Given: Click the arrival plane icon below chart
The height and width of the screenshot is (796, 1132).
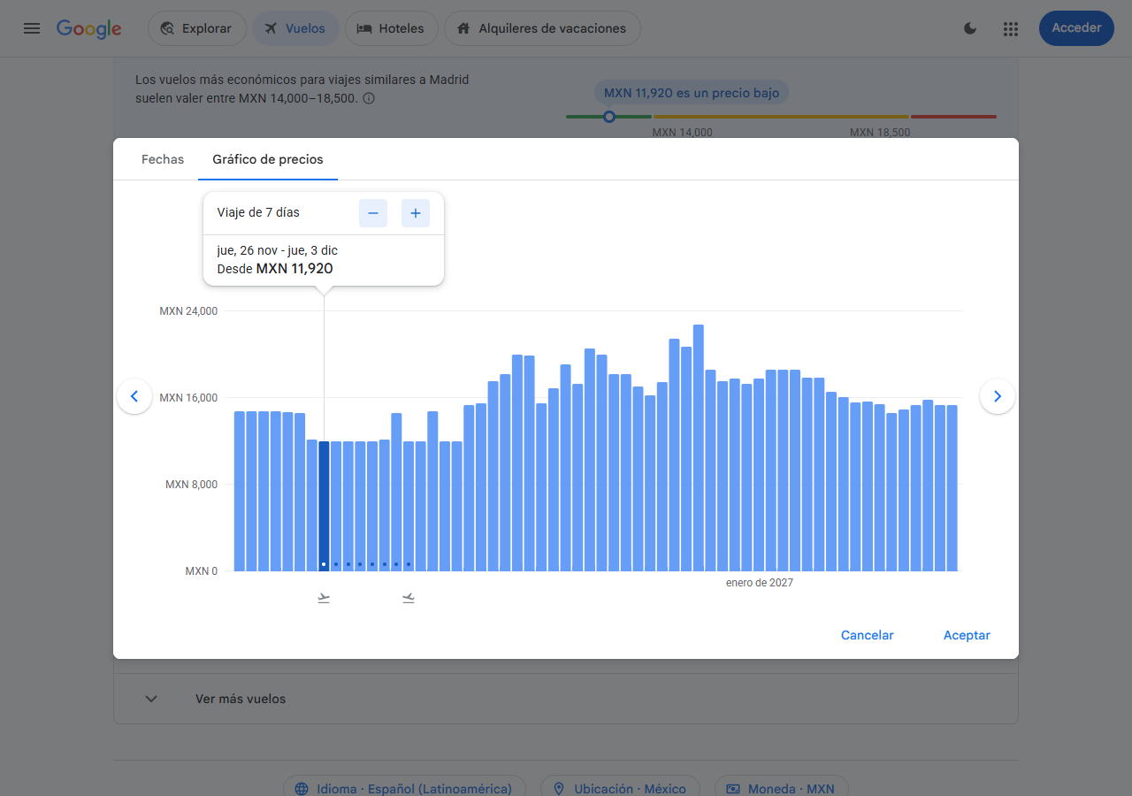Looking at the screenshot, I should 409,599.
